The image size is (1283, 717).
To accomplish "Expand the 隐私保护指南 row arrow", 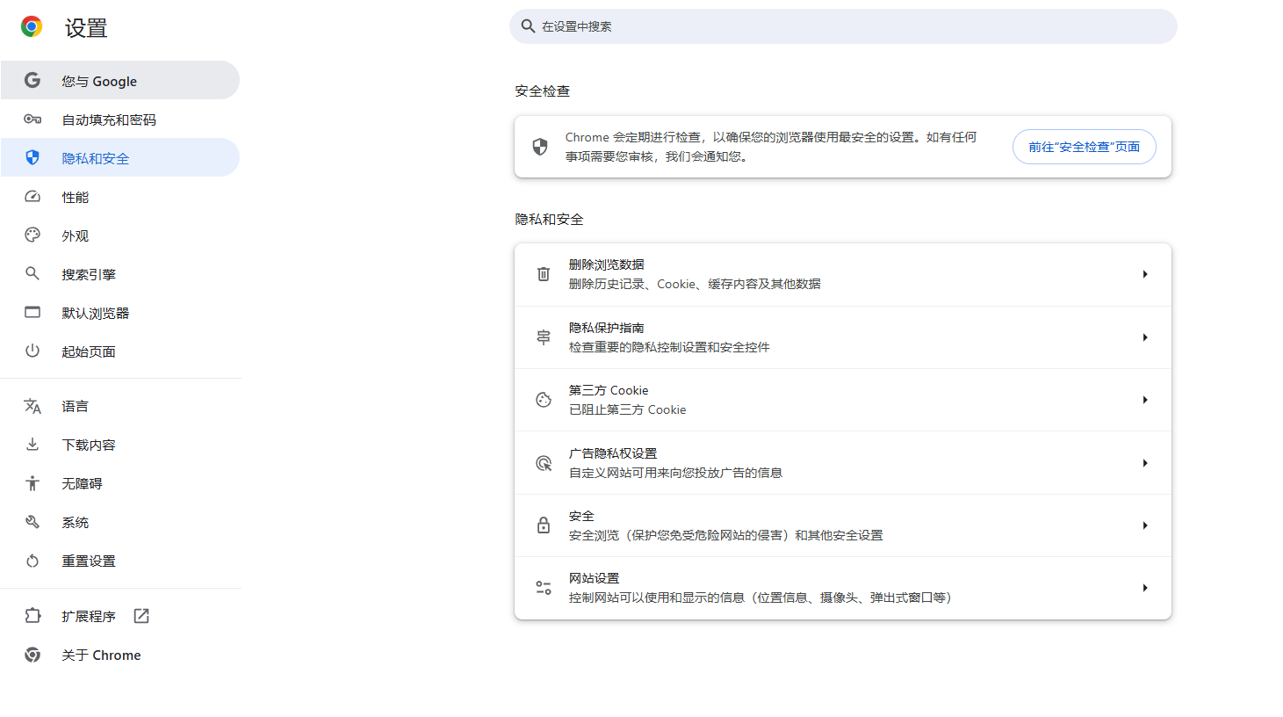I will coord(1145,337).
